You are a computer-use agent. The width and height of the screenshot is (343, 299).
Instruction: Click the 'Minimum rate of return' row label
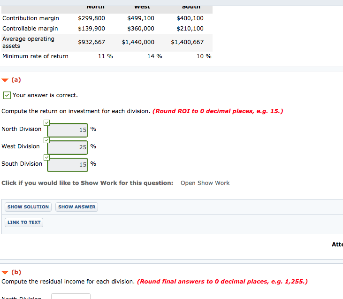(x=35, y=56)
